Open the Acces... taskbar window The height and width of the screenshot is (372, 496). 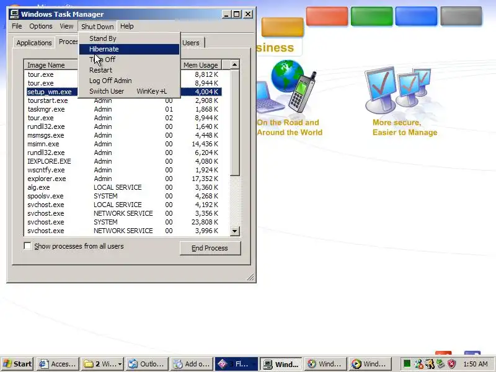click(x=58, y=364)
